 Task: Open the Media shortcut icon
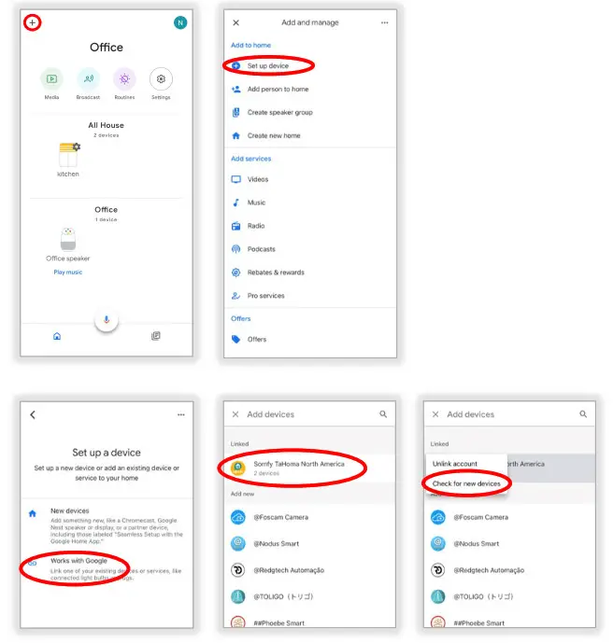click(x=51, y=78)
